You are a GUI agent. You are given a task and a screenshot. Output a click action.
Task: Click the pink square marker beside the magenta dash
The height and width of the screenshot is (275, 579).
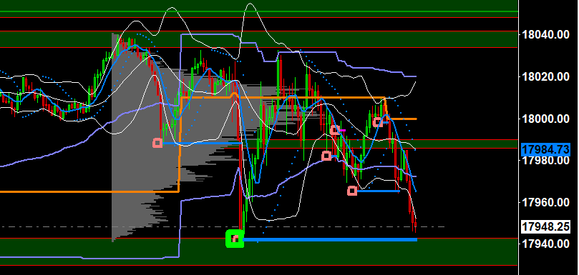334,130
